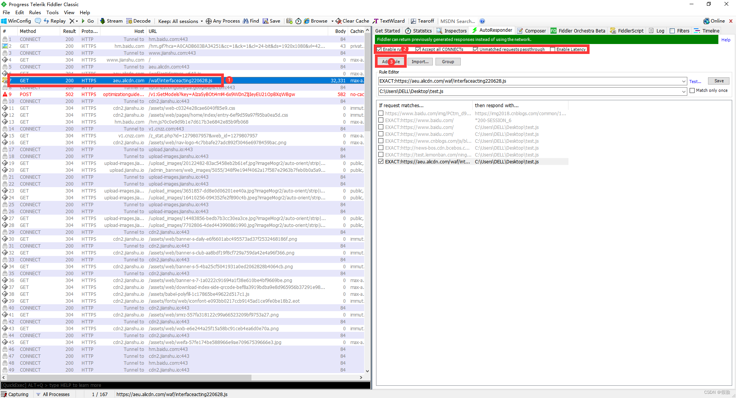The height and width of the screenshot is (398, 736).
Task: Click the Save sessions toolbar icon
Action: 271,21
